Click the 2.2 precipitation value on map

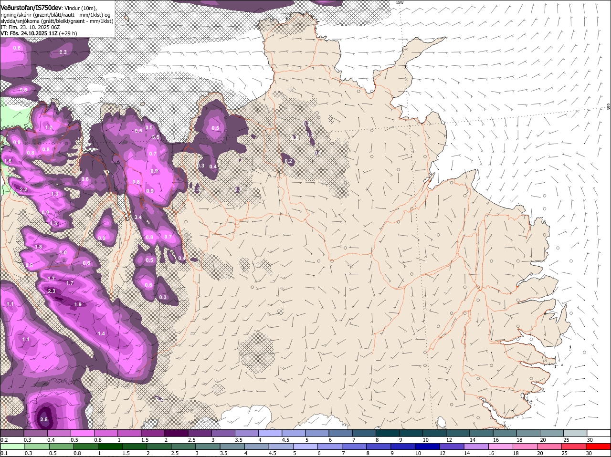click(24, 189)
